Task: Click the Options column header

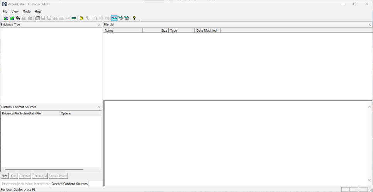Action: pos(80,114)
